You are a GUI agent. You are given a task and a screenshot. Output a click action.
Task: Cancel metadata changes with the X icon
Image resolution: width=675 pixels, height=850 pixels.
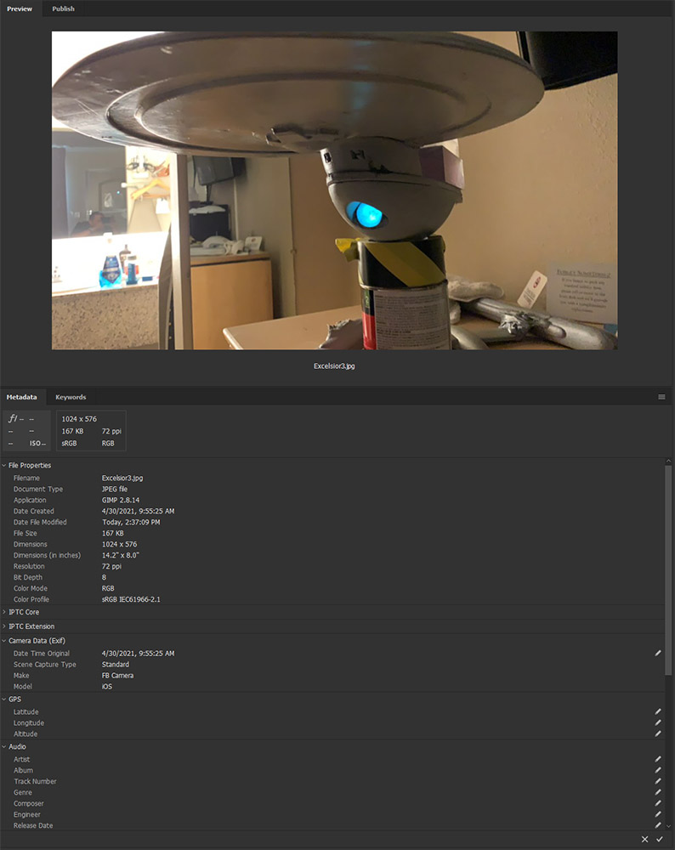[x=644, y=839]
